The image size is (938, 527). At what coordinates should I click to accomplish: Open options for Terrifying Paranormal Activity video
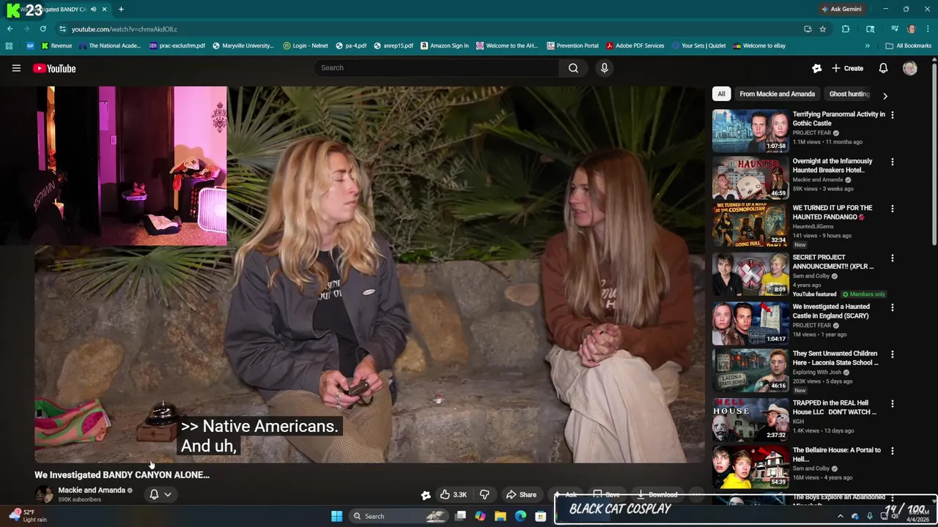892,115
